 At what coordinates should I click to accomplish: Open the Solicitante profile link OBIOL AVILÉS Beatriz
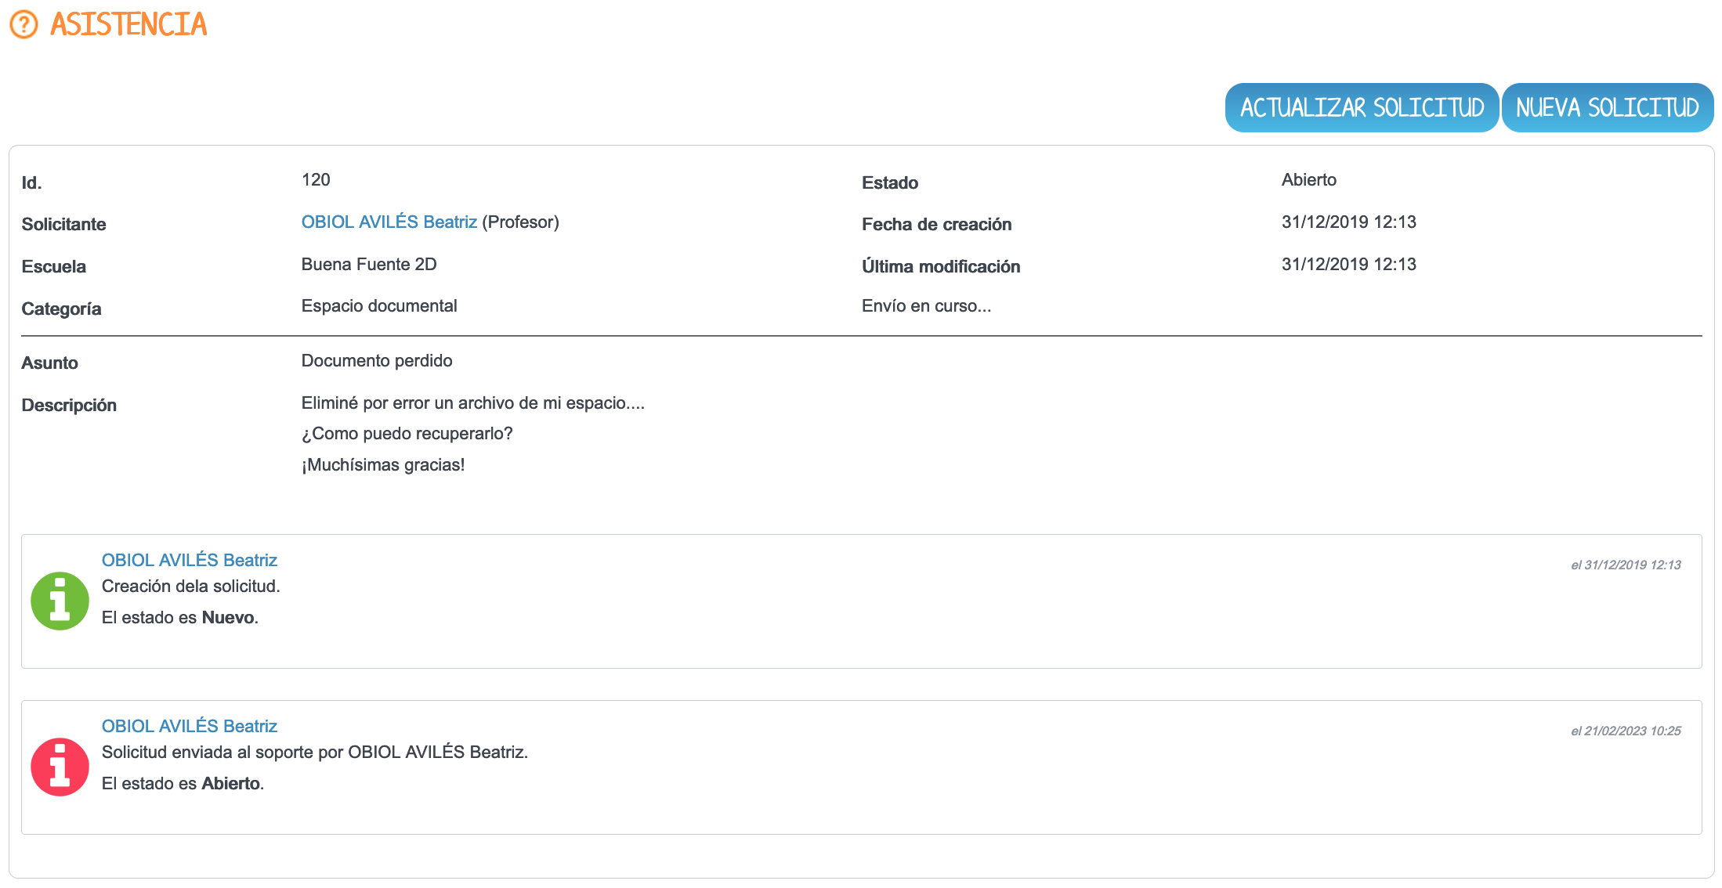point(389,222)
